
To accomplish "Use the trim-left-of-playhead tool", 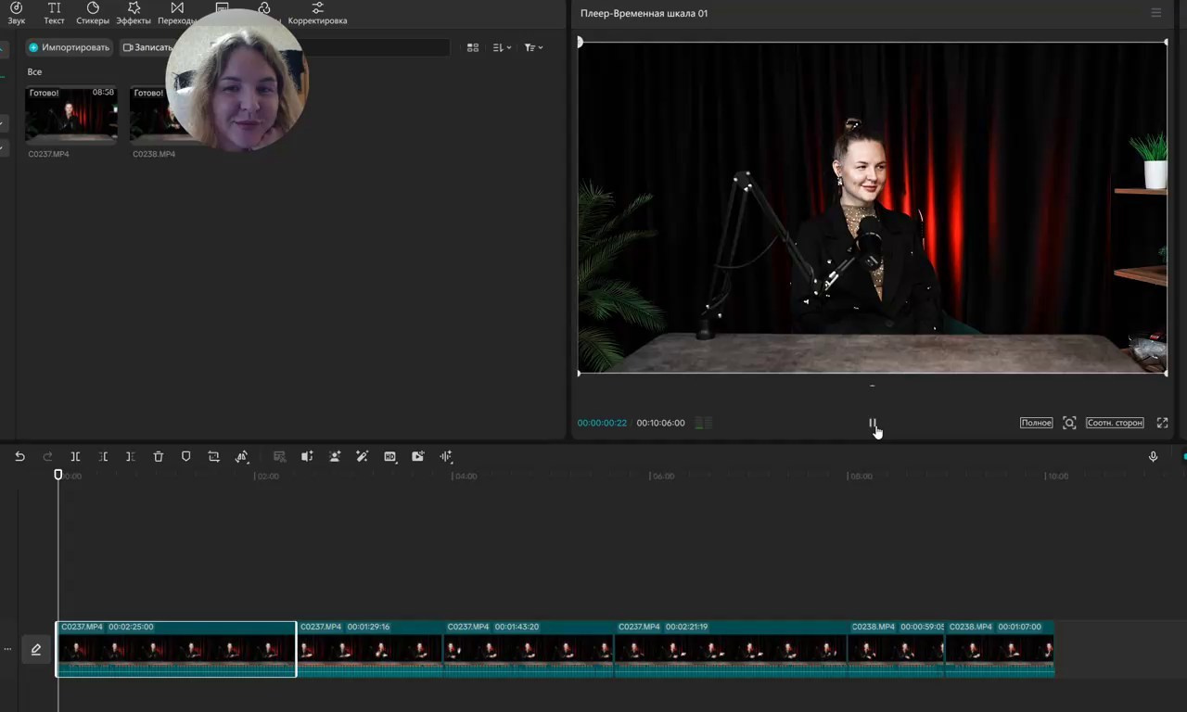I will pos(103,456).
